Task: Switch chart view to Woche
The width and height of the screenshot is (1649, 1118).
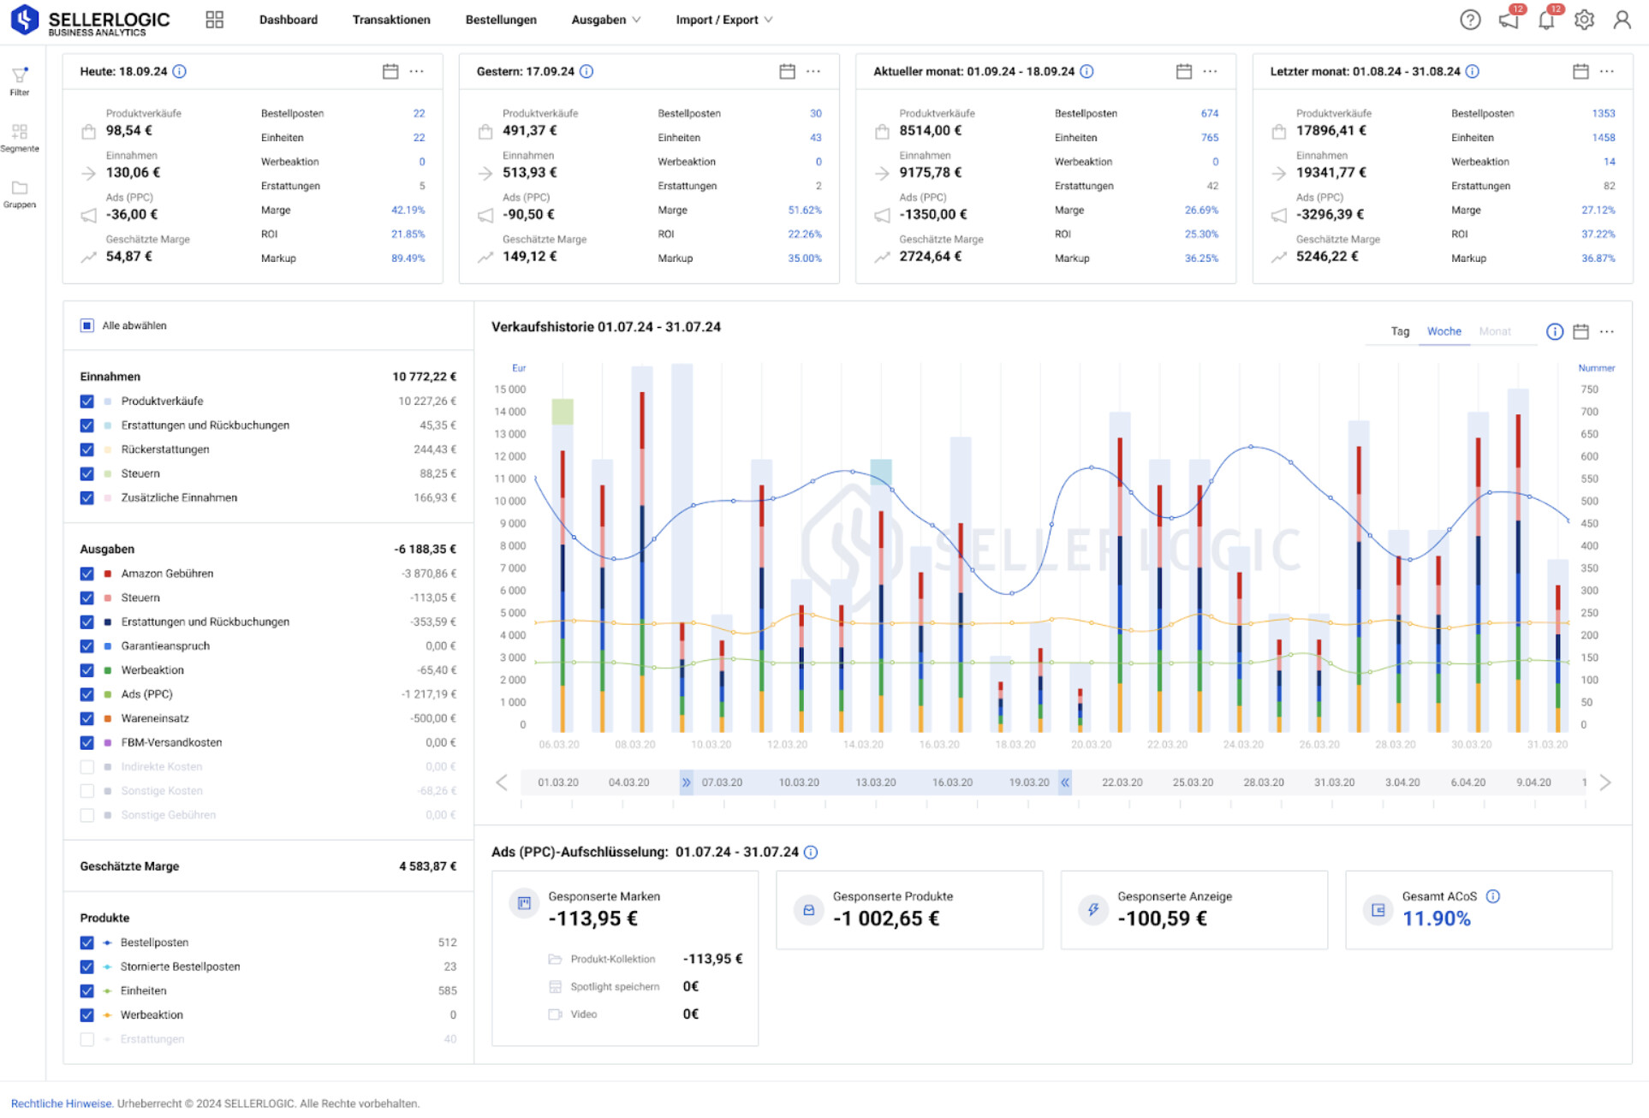Action: point(1444,331)
